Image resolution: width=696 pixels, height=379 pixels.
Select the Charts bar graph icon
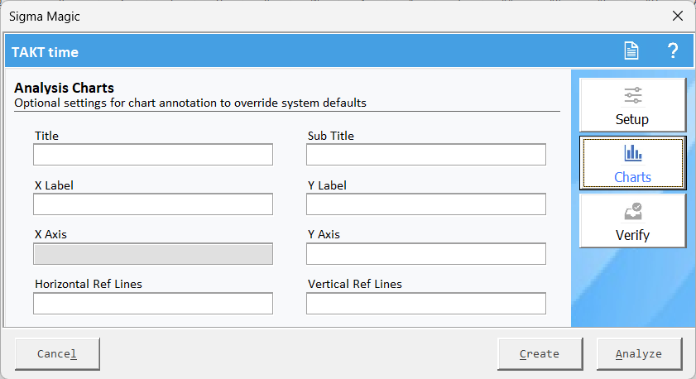(x=632, y=153)
